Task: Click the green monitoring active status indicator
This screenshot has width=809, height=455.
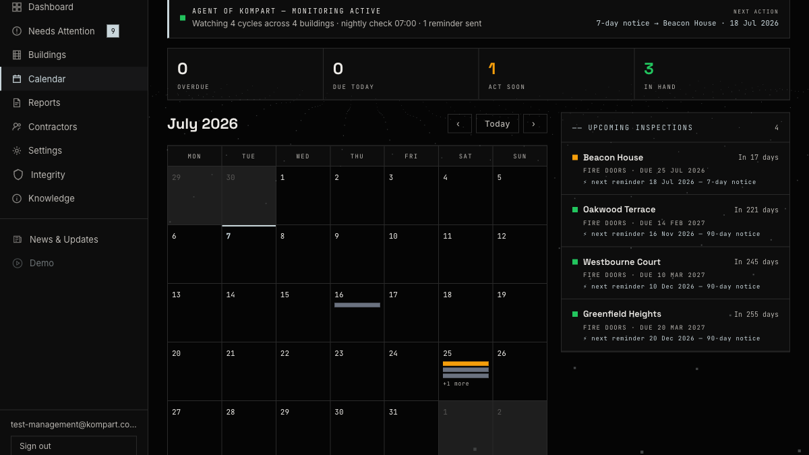Action: [x=183, y=18]
